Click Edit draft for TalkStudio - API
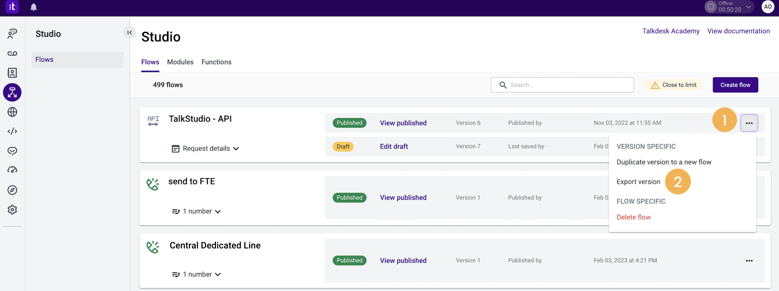Viewport: 779px width, 291px height. [394, 146]
